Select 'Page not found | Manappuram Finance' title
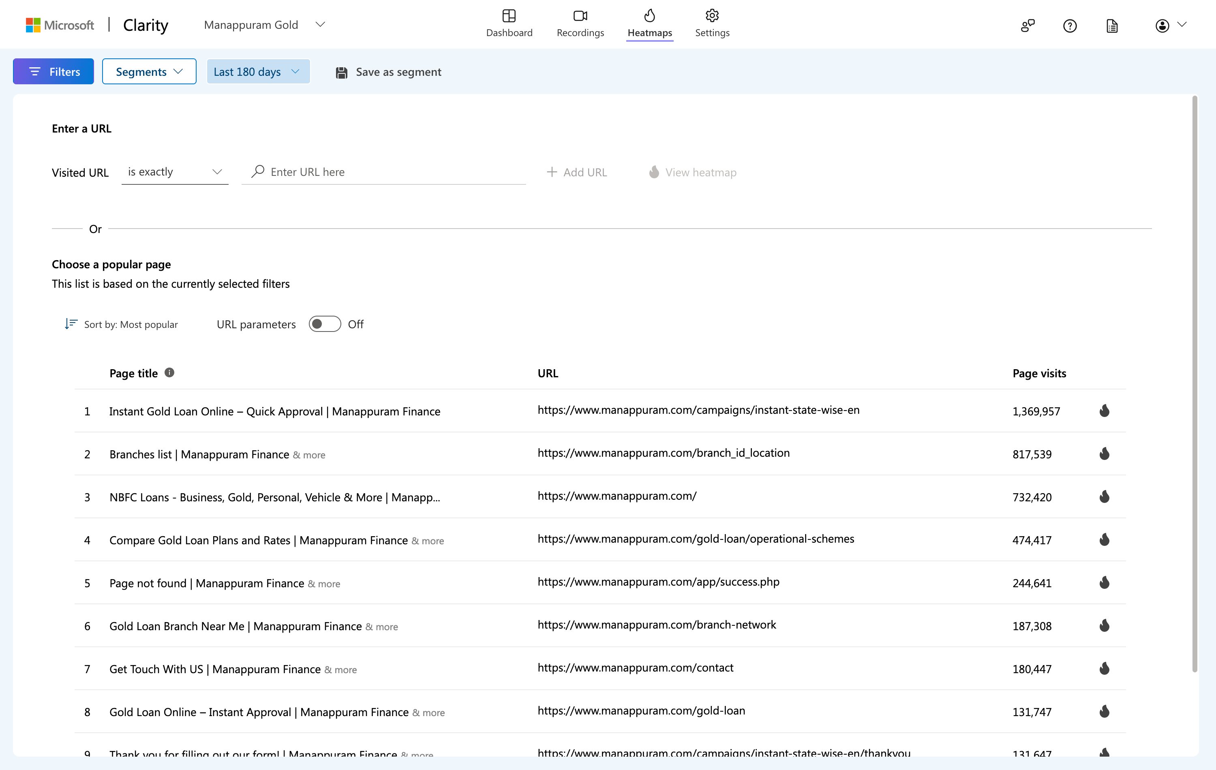This screenshot has width=1216, height=770. 207,583
